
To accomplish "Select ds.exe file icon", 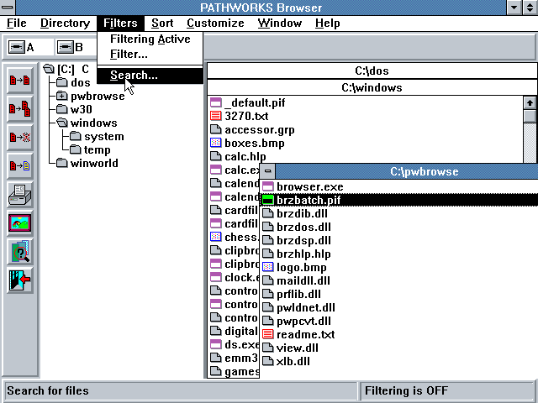I will pos(215,344).
